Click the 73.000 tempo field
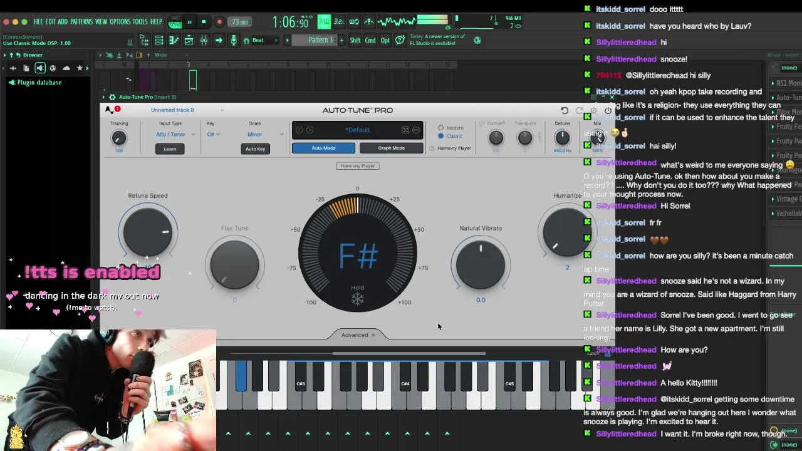Screen dimensions: 802x451 pyautogui.click(x=241, y=22)
